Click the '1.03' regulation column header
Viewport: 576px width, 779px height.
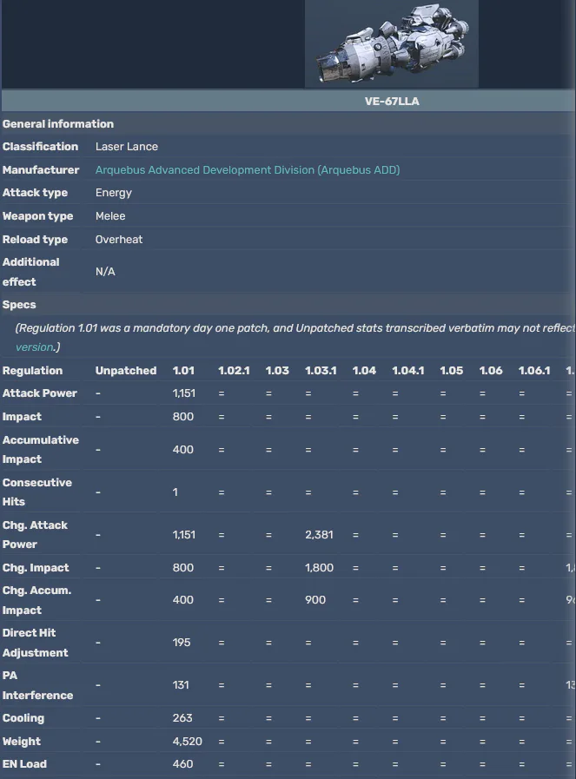coord(277,371)
